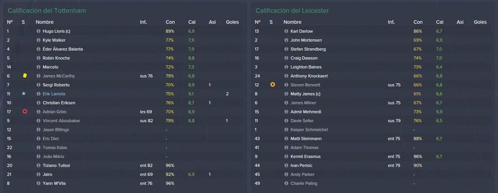Click the Calificación del Tottenham heading

(47, 11)
